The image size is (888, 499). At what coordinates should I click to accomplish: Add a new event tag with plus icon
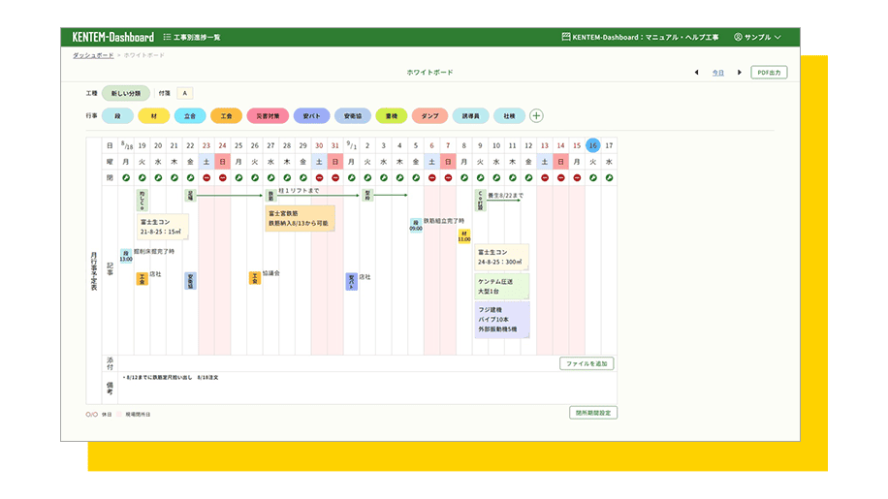[x=536, y=116]
